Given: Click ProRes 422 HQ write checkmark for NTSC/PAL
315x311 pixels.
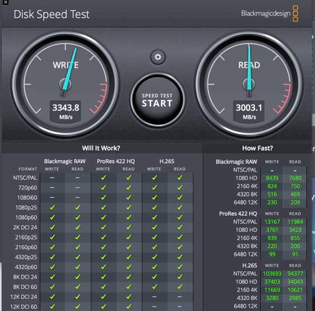Looking at the screenshot, I should 104,178.
